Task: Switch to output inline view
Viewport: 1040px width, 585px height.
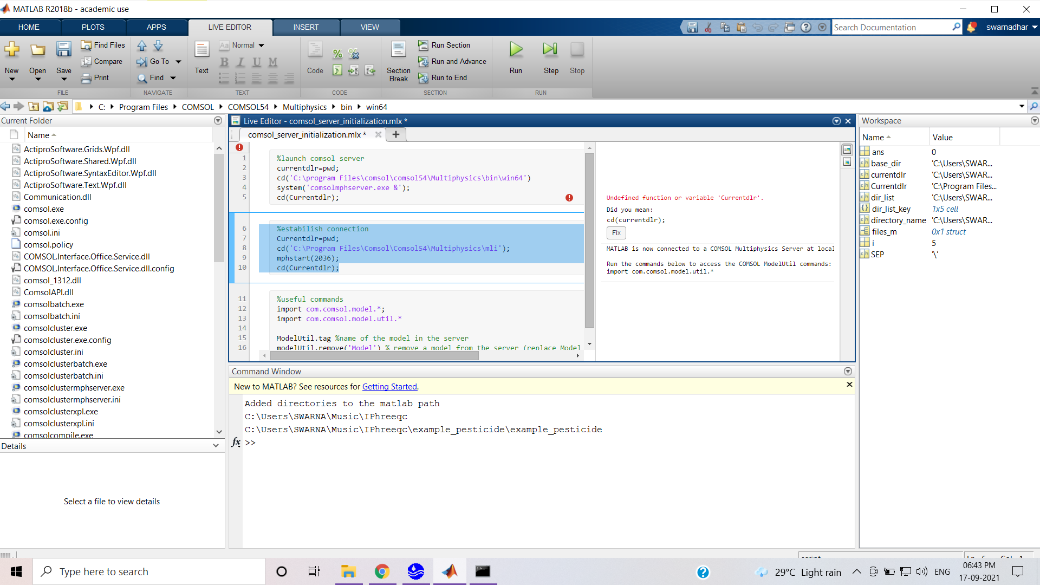Action: (847, 162)
